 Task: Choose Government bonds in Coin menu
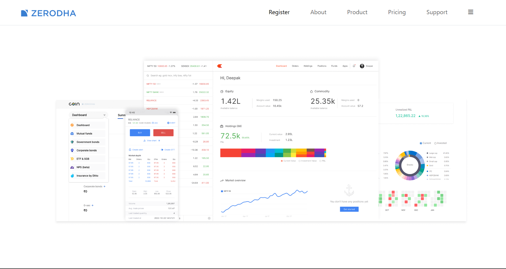pyautogui.click(x=88, y=142)
